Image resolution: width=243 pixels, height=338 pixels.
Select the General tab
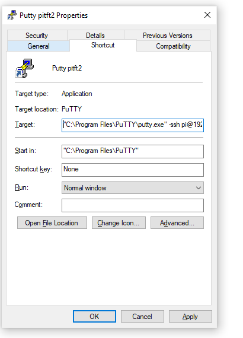coord(39,46)
